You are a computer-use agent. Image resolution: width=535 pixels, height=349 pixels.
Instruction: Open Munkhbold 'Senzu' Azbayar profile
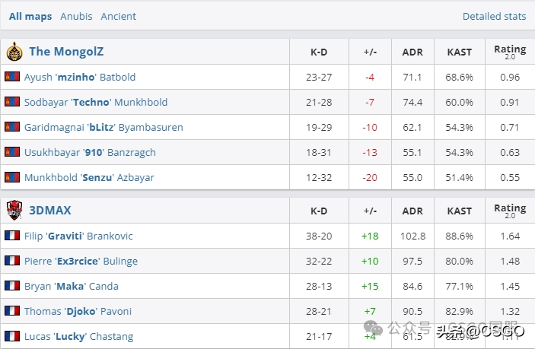coord(89,178)
